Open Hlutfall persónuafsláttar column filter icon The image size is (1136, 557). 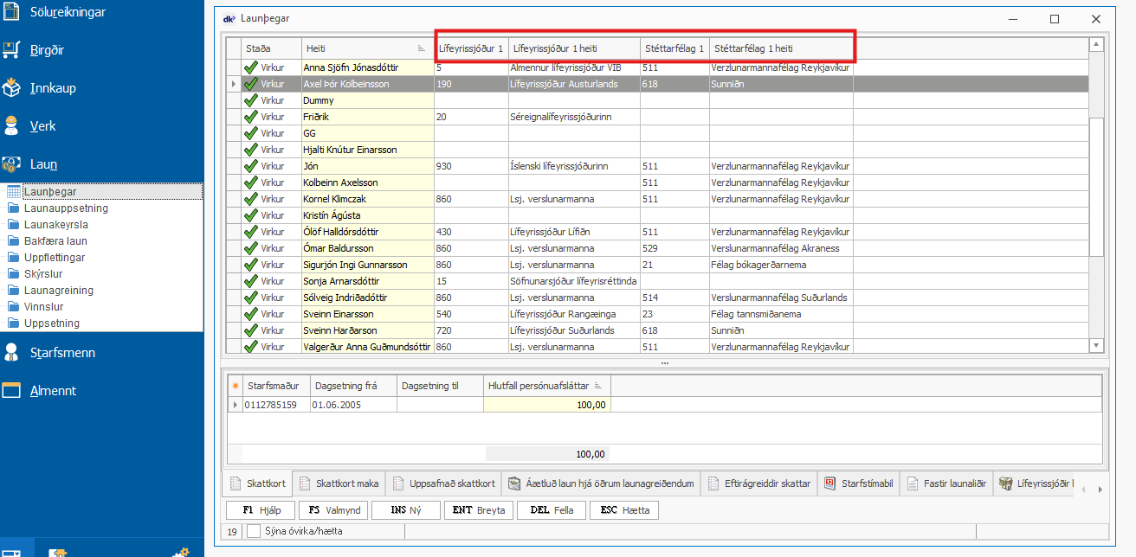(598, 387)
